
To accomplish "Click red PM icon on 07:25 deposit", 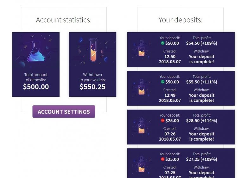I will click(x=162, y=159).
